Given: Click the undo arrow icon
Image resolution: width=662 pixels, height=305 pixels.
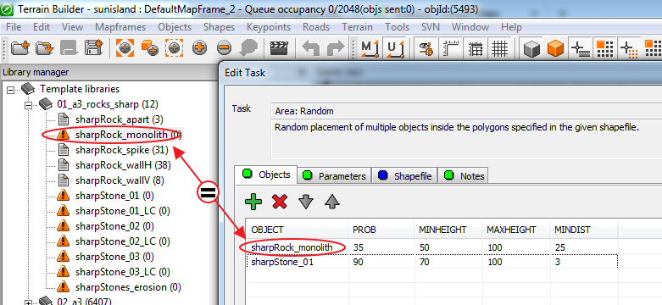Looking at the screenshot, I should [x=310, y=48].
